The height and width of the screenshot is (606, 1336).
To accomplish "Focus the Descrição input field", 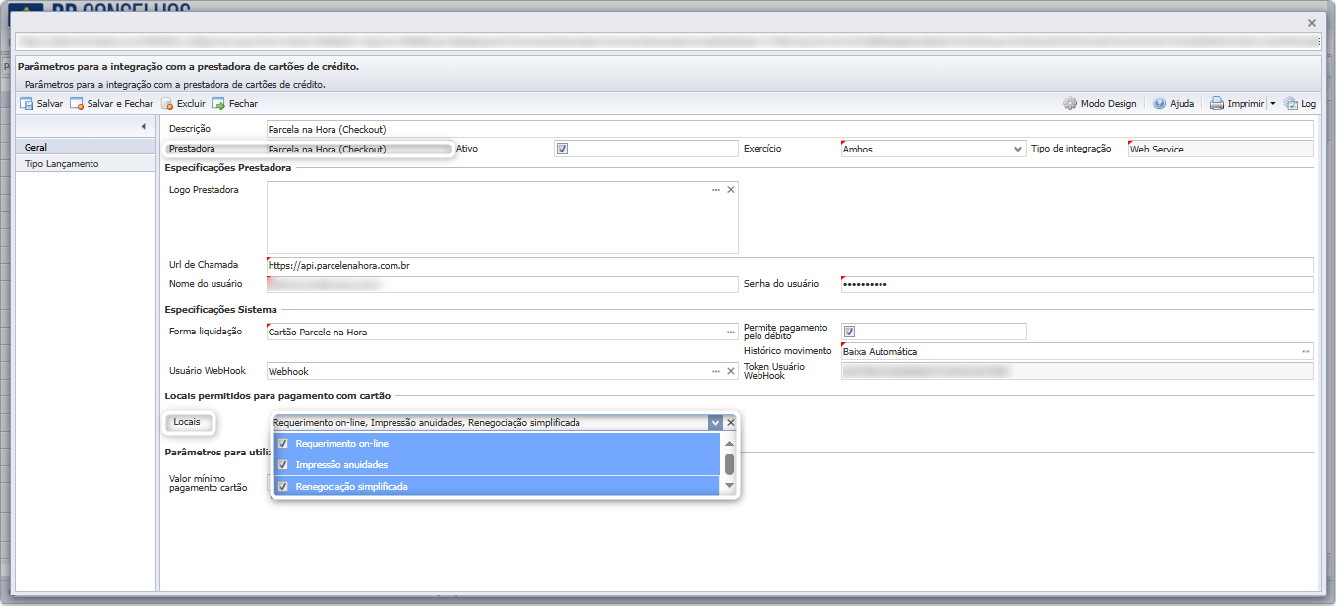I will pos(790,129).
